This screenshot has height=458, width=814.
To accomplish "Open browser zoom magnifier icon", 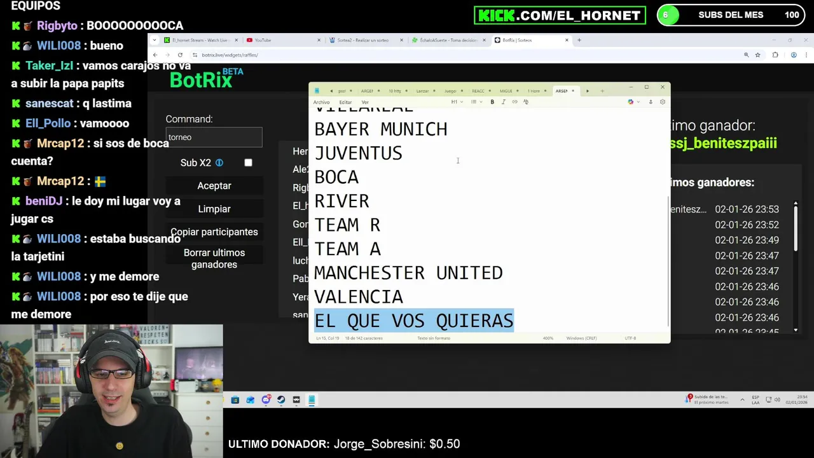I will point(746,55).
